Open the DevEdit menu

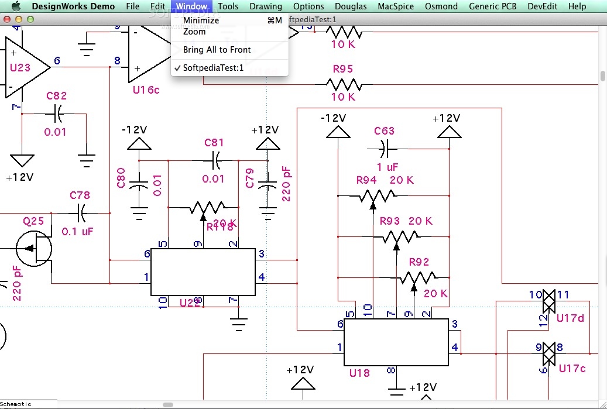click(543, 6)
